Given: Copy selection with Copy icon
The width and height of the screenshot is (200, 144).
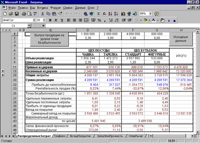Looking at the screenshot, I should pos(48,14).
